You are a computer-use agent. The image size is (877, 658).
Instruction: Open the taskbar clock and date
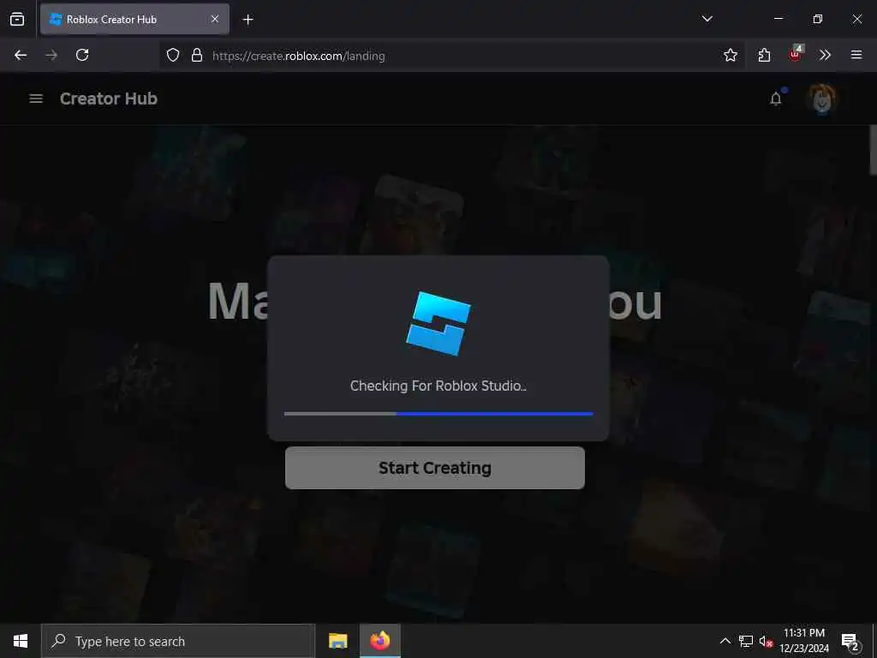click(x=804, y=641)
